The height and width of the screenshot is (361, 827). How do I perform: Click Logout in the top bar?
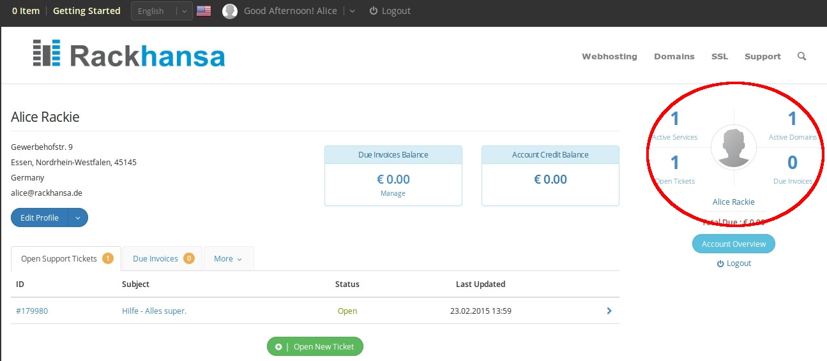(x=390, y=11)
